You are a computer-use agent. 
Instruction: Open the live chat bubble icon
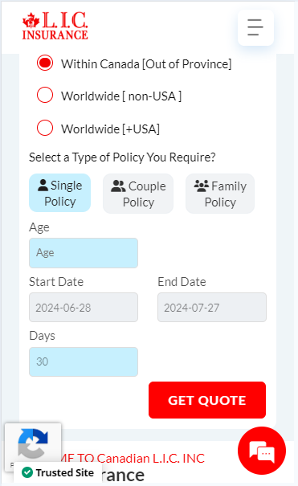(262, 451)
